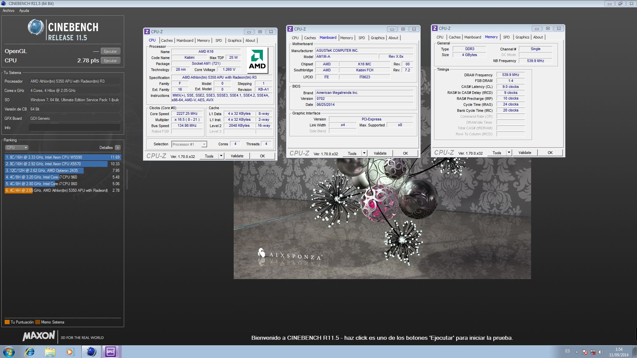Select Athlon 5350 ranking row
The height and width of the screenshot is (358, 637).
63,190
